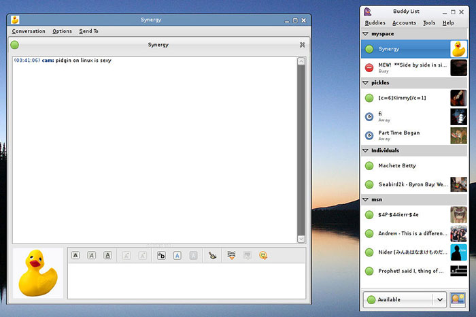
Task: Toggle bold formatting in message toolbar
Action: [x=75, y=255]
